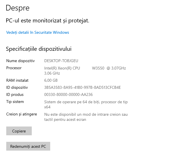Click the Nume dispozitiv label
Image resolution: width=196 pixels, height=156 pixels.
20,61
